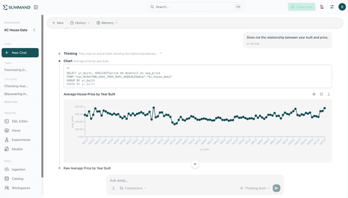The height and width of the screenshot is (198, 348).
Task: Open the sliders settings icon in the header
Action: click(332, 7)
